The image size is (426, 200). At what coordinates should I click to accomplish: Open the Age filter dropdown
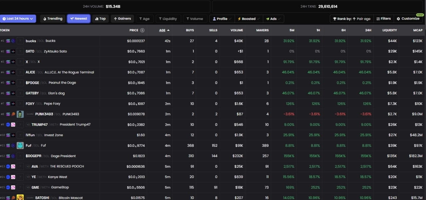click(x=144, y=19)
